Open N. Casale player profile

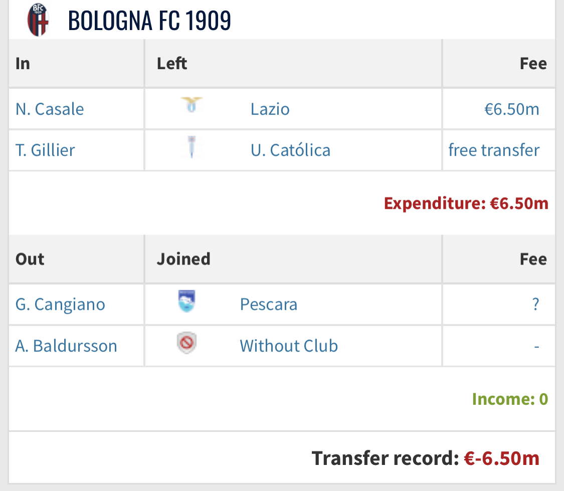(50, 109)
